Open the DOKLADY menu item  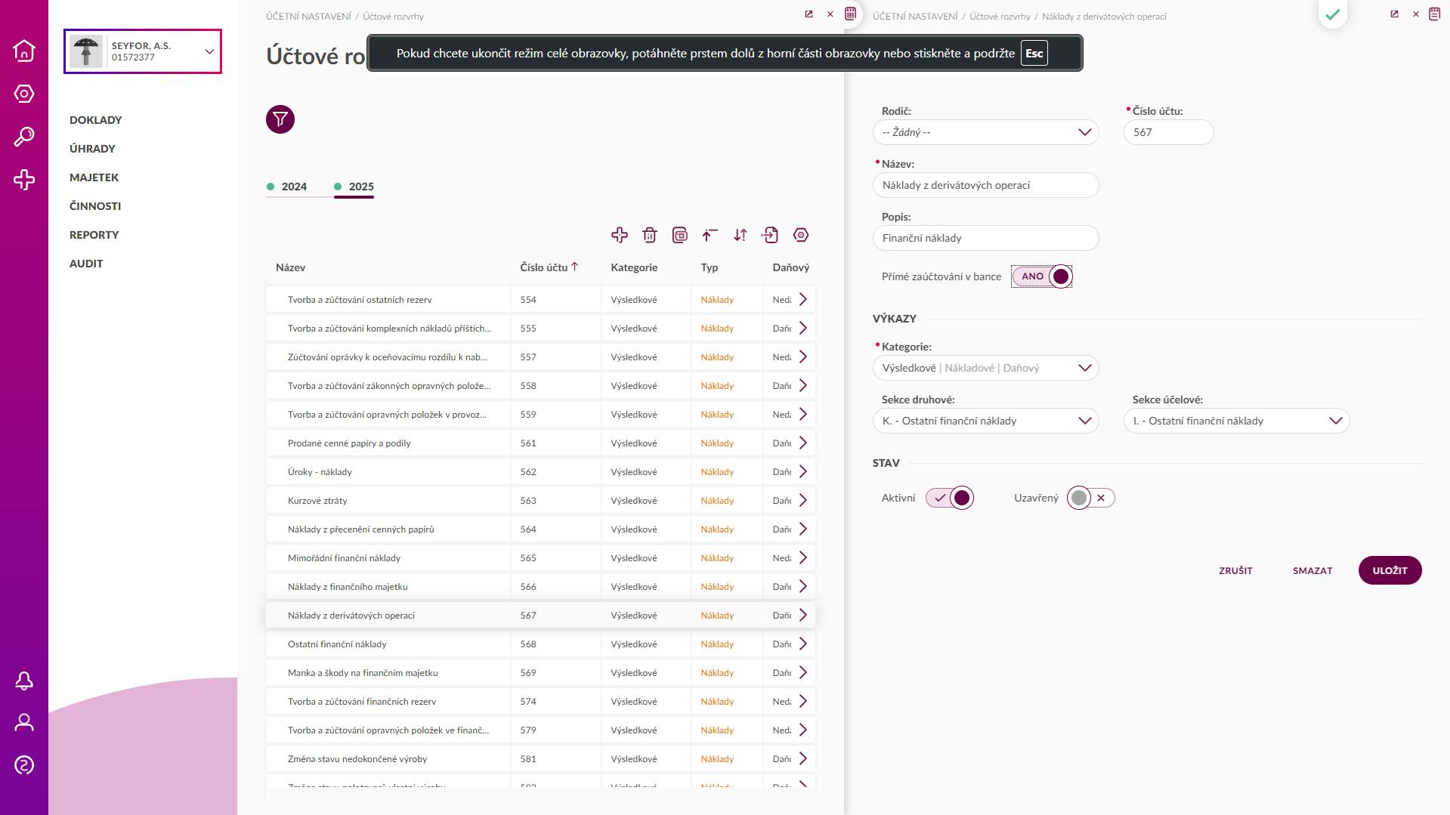pos(96,120)
